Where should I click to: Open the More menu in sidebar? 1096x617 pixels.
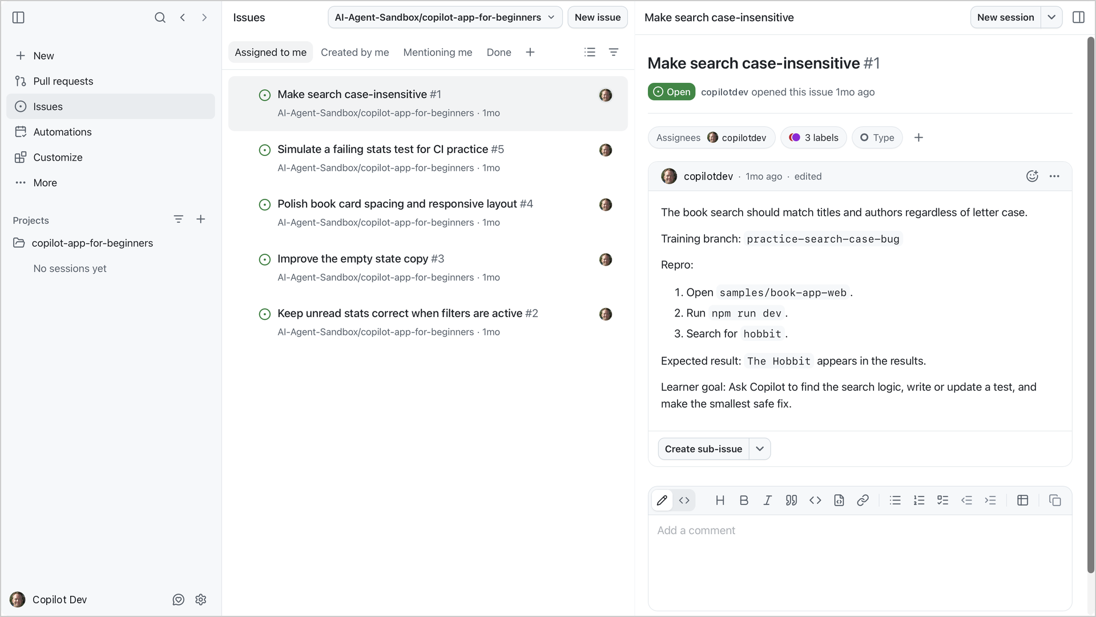pyautogui.click(x=111, y=183)
